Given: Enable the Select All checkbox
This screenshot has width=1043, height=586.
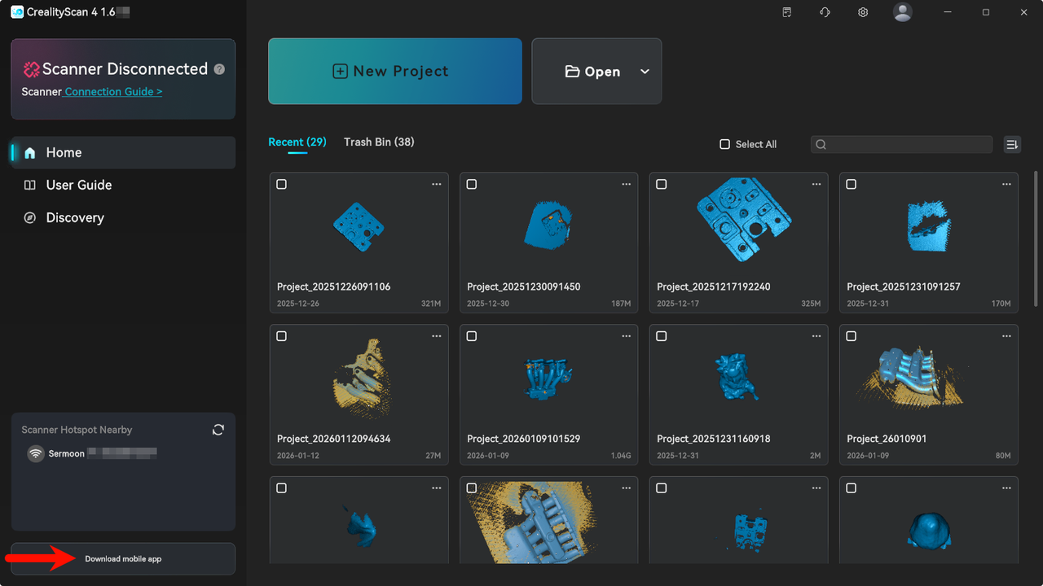Looking at the screenshot, I should (724, 144).
